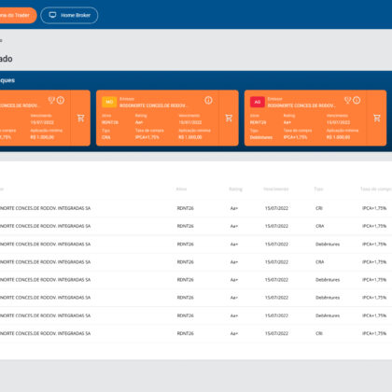Sort by the Tipo column header

318,189
